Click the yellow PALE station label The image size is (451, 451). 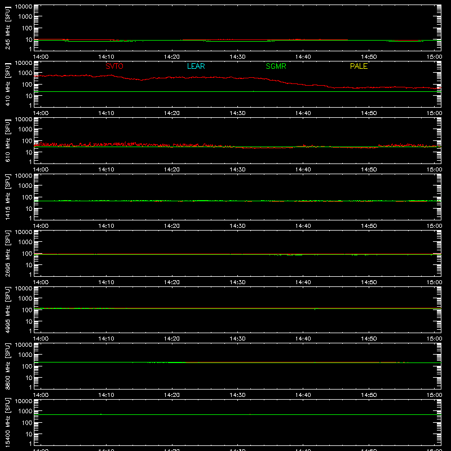click(x=359, y=66)
